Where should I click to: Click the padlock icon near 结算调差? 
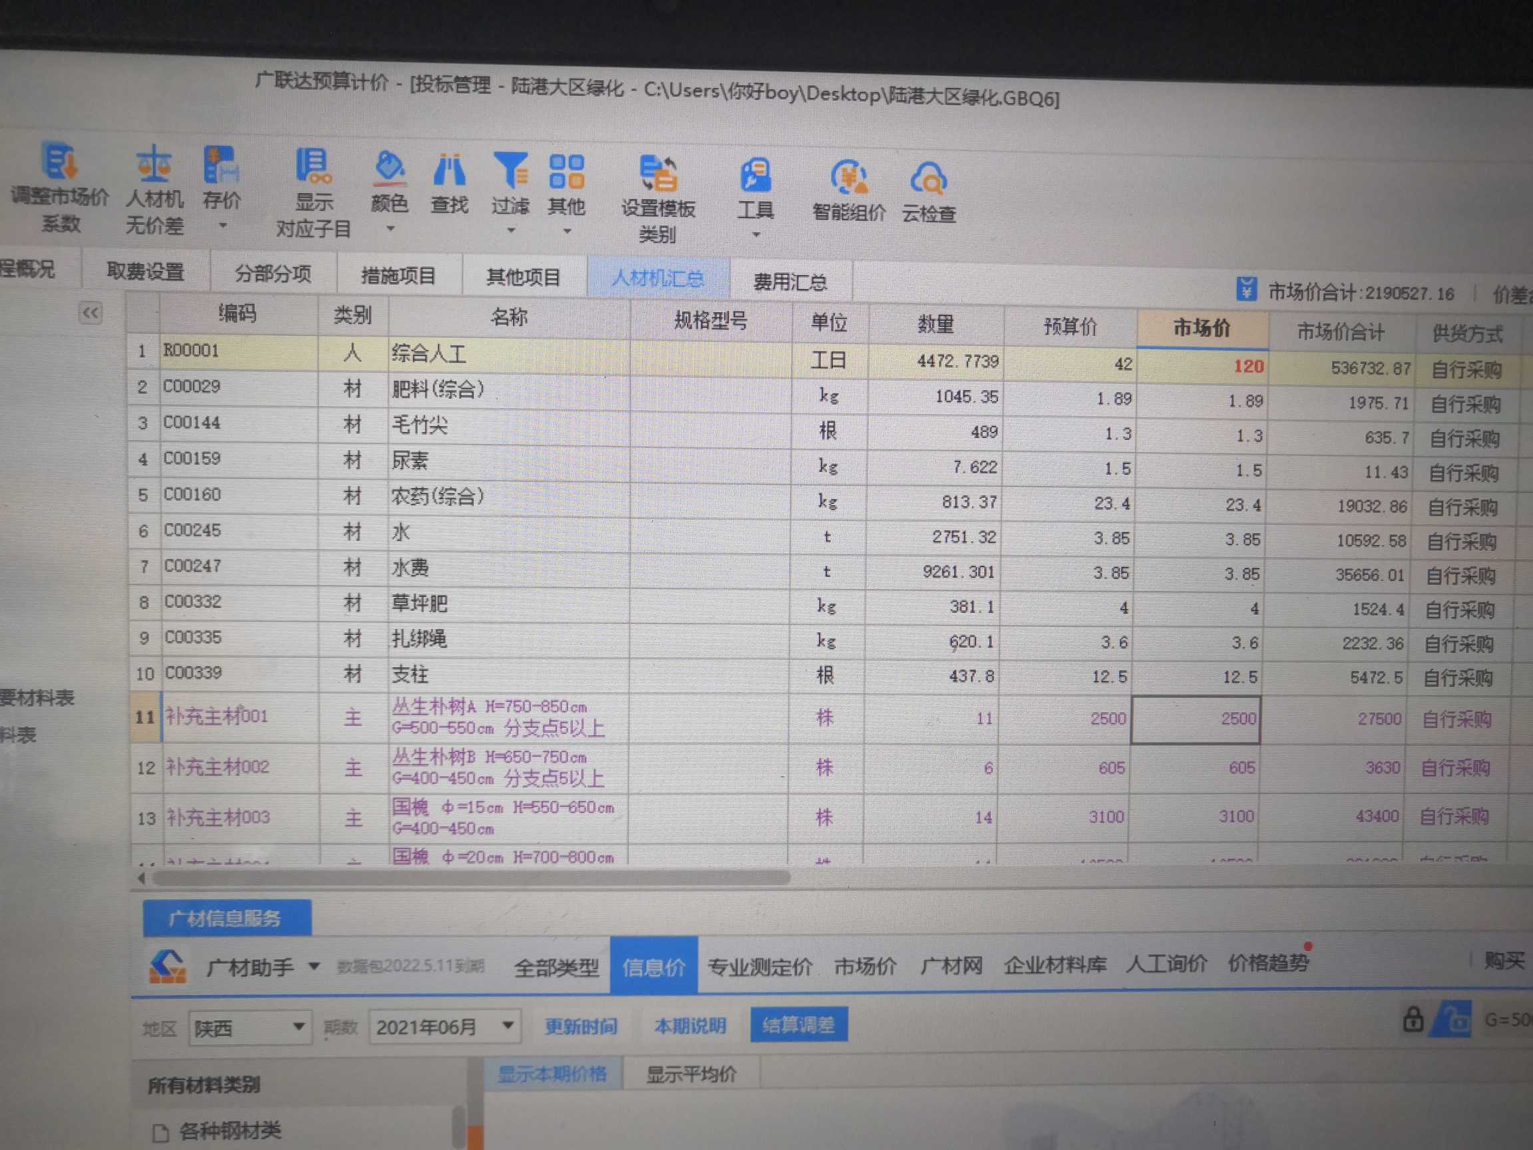(x=1413, y=1019)
